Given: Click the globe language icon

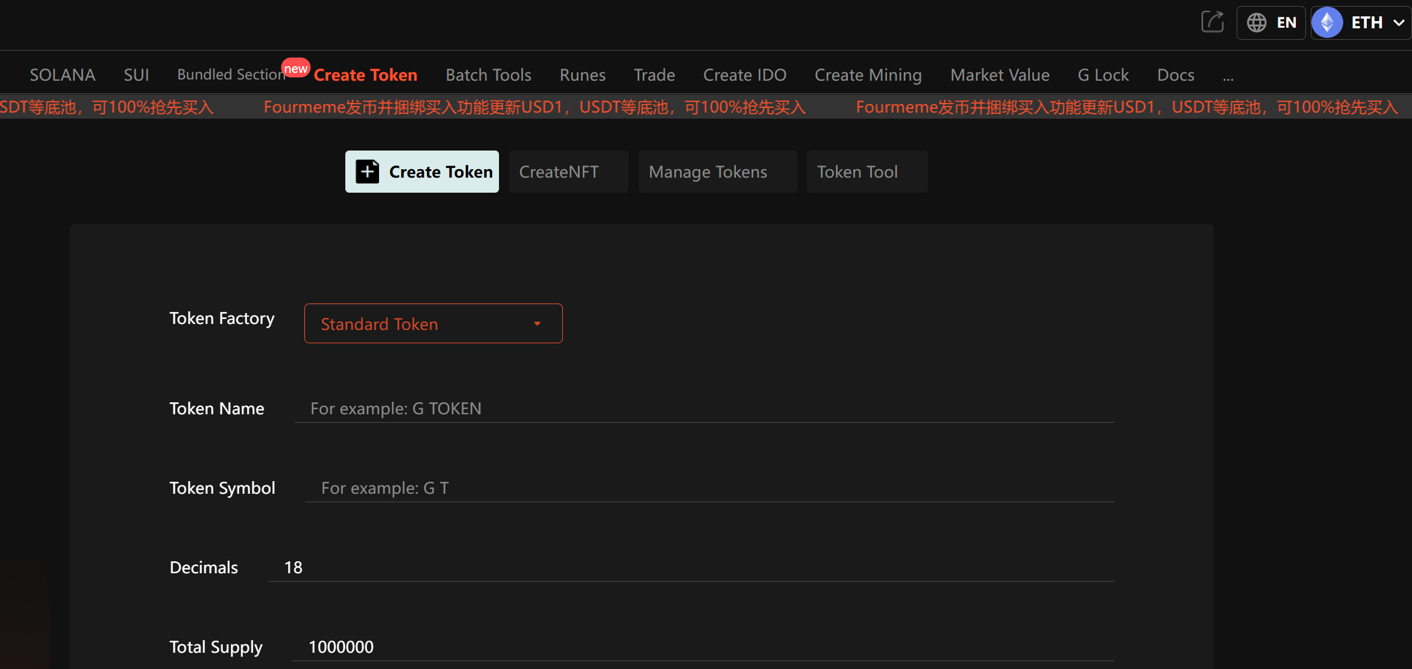Looking at the screenshot, I should [x=1257, y=23].
